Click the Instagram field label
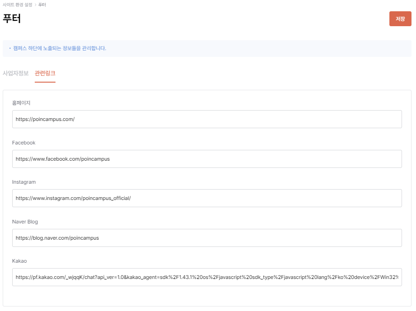 [x=24, y=182]
